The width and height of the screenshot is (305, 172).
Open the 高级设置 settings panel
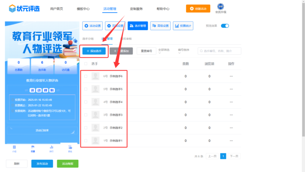coord(160,26)
